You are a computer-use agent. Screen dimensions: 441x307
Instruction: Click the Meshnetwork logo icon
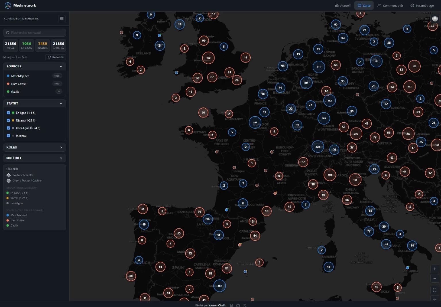click(8, 5)
